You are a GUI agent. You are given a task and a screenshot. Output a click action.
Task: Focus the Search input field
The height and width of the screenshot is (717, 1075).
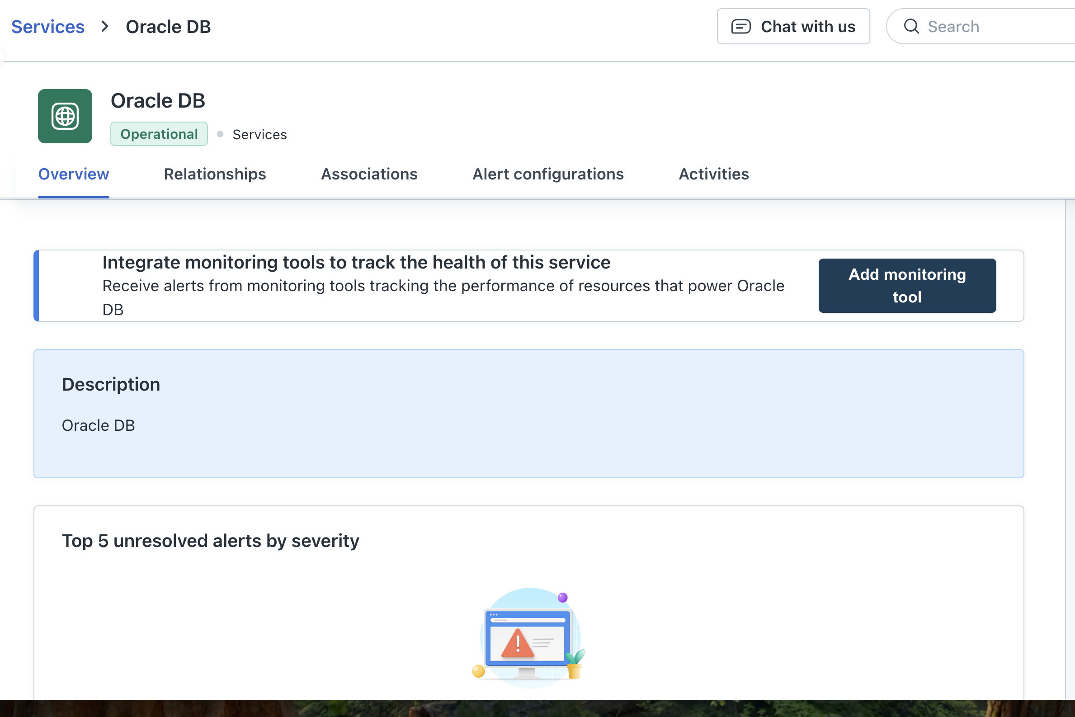997,27
